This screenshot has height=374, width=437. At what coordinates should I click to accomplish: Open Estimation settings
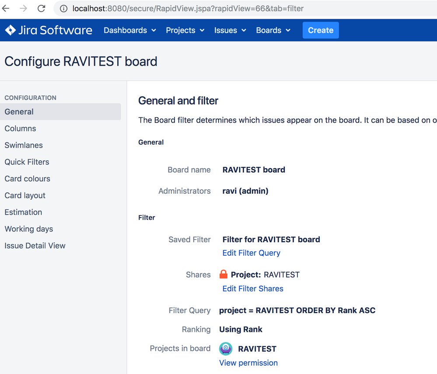pos(24,212)
